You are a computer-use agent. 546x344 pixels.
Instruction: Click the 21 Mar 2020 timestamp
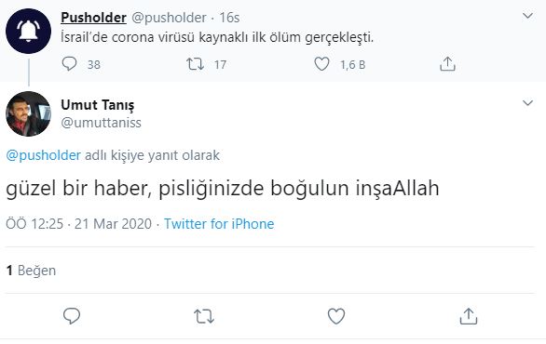[x=113, y=224]
